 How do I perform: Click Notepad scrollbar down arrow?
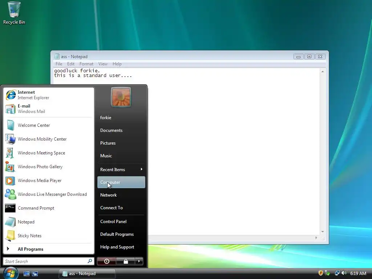[x=323, y=232]
